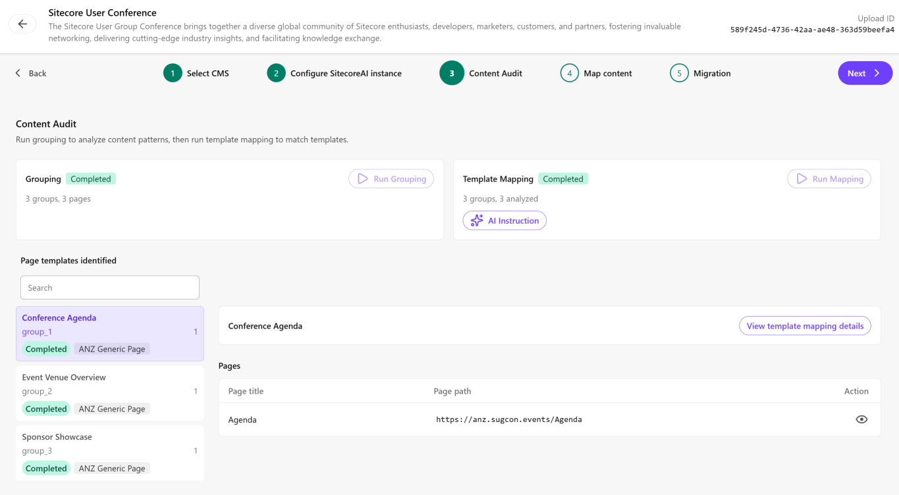Click the '3 groups, 3 analyzed' text
899x495 pixels.
[501, 199]
